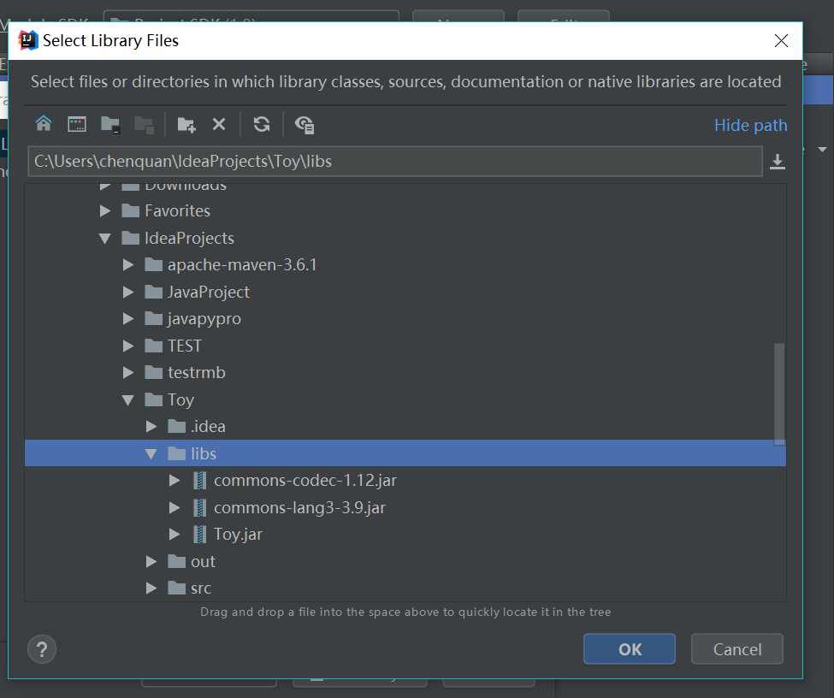Open the help question mark button
834x698 pixels.
(x=42, y=649)
